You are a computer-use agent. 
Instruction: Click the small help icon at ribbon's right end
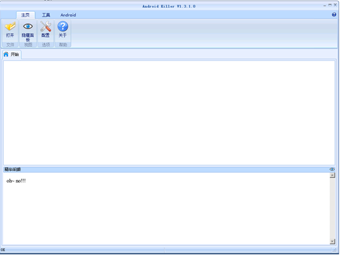[x=334, y=15]
